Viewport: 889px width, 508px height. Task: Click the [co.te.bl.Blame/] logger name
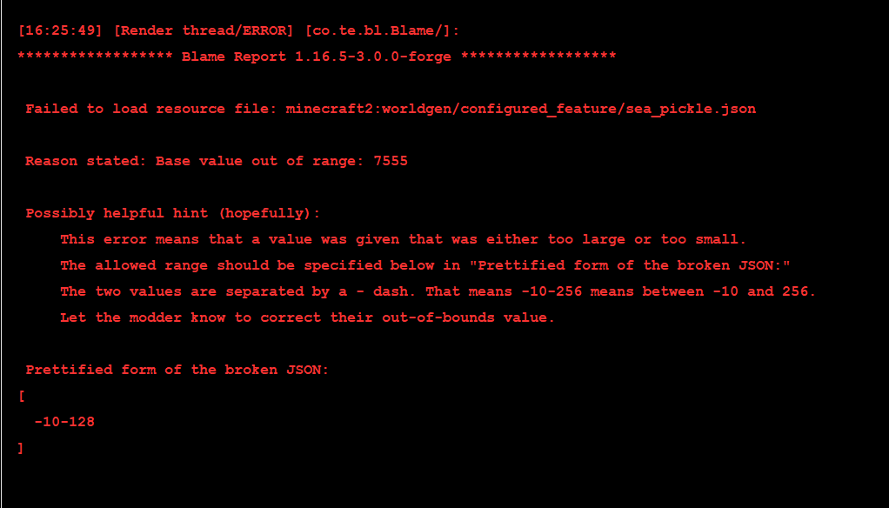click(x=382, y=30)
